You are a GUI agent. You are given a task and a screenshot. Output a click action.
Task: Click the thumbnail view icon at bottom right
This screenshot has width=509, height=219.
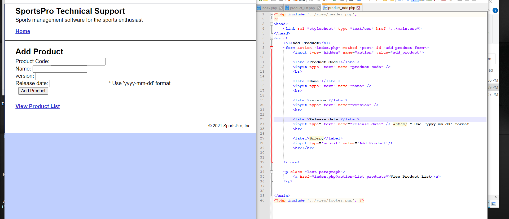pyautogui.click(x=494, y=204)
